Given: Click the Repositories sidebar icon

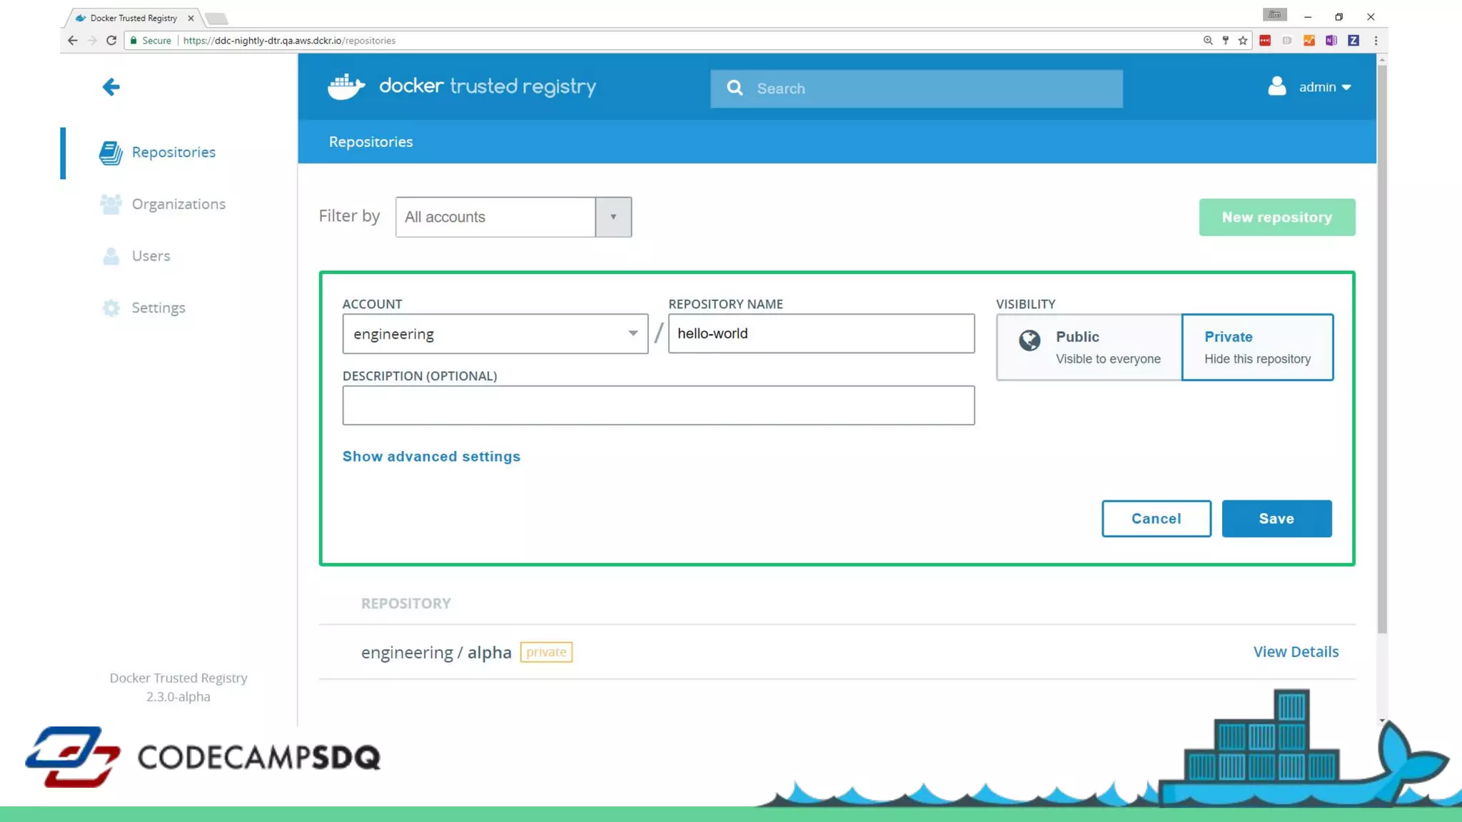Looking at the screenshot, I should click(111, 153).
